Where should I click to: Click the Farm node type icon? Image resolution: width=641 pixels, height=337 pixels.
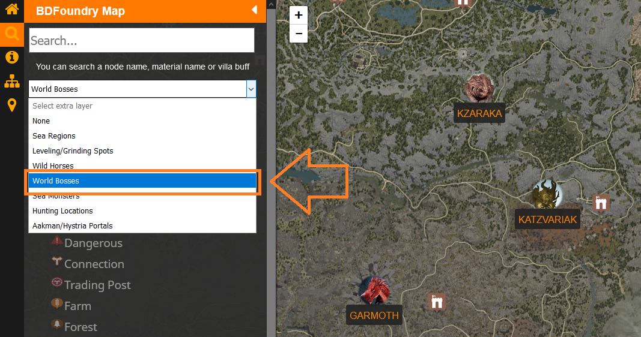pyautogui.click(x=57, y=303)
